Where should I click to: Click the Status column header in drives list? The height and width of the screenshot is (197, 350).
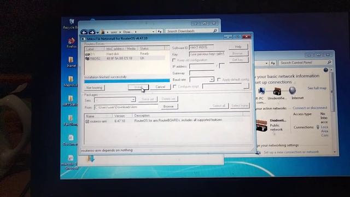[151, 49]
